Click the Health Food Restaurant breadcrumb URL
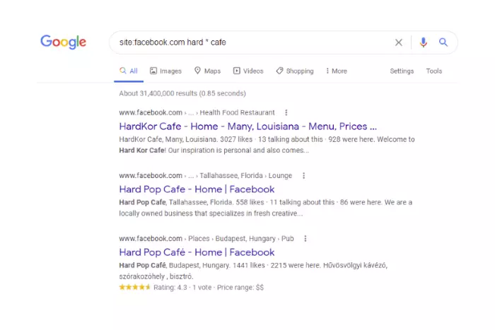495x330 pixels. [197, 112]
